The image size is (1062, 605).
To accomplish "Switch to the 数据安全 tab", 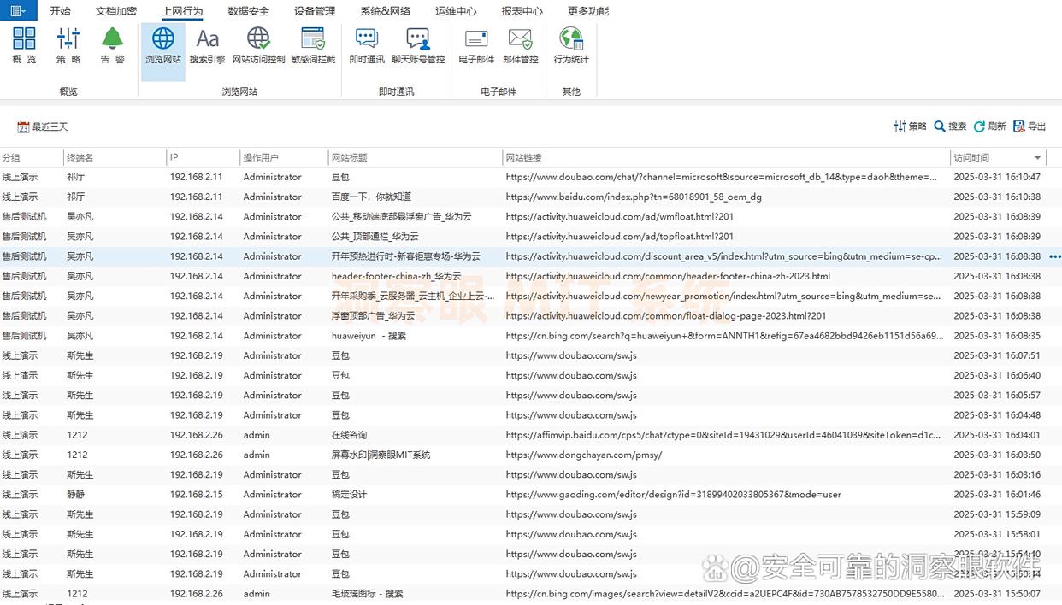I will (x=249, y=11).
